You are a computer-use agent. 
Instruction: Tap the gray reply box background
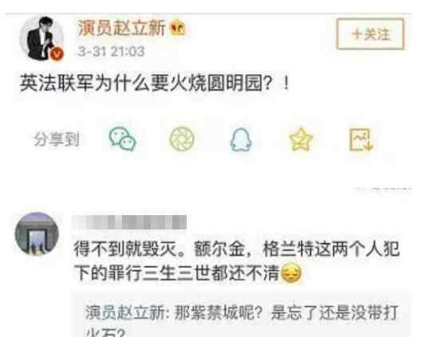[x=241, y=315]
